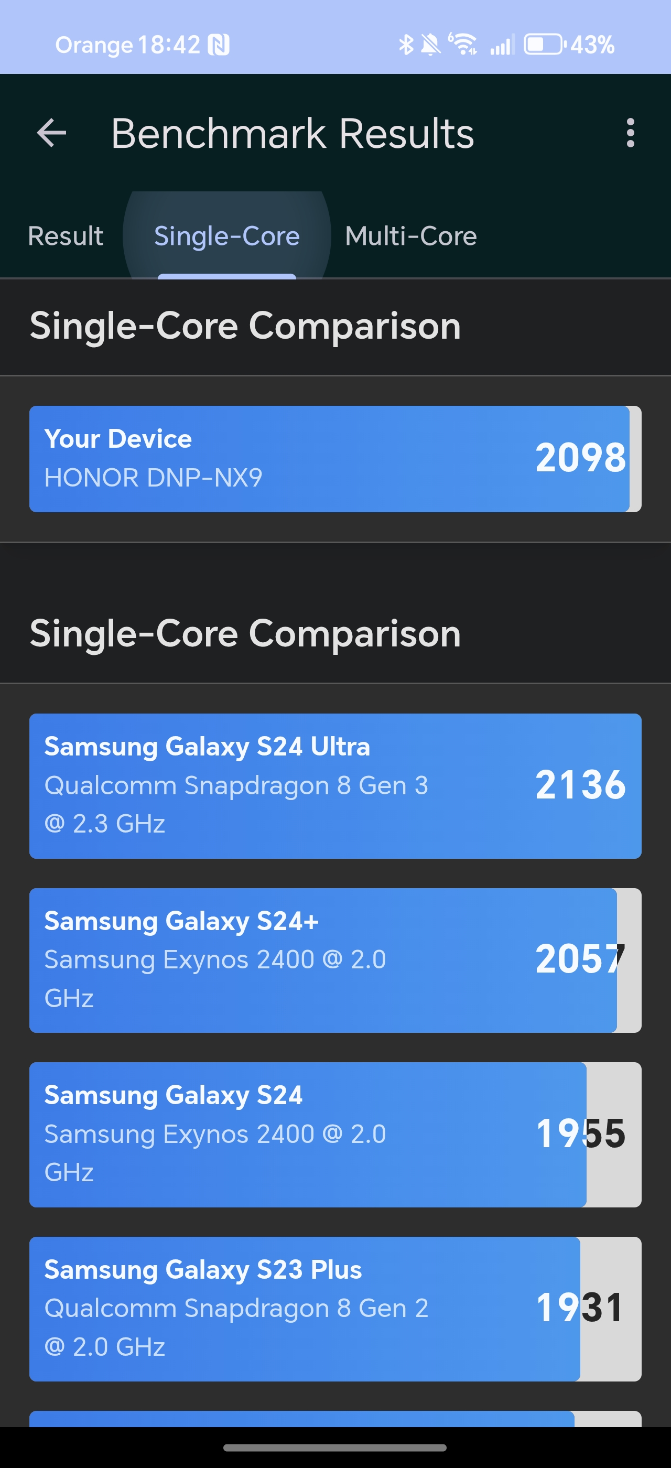Tap the Samsung Galaxy S24 score bar
Image resolution: width=671 pixels, height=1468 pixels.
pos(335,1135)
